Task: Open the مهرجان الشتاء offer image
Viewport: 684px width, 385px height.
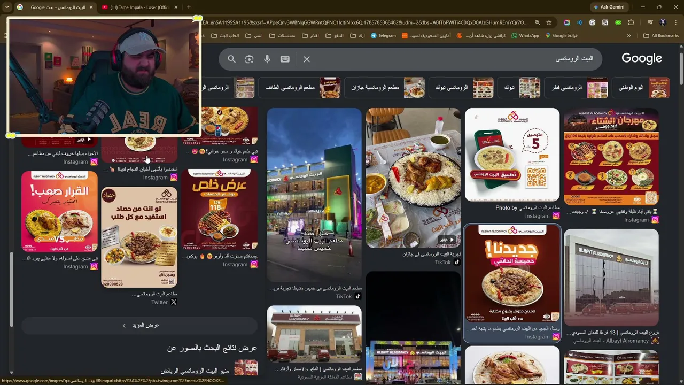Action: click(611, 157)
